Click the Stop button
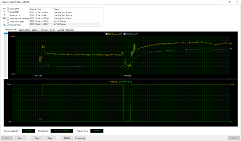This screenshot has width=241, height=141. (x=20, y=138)
